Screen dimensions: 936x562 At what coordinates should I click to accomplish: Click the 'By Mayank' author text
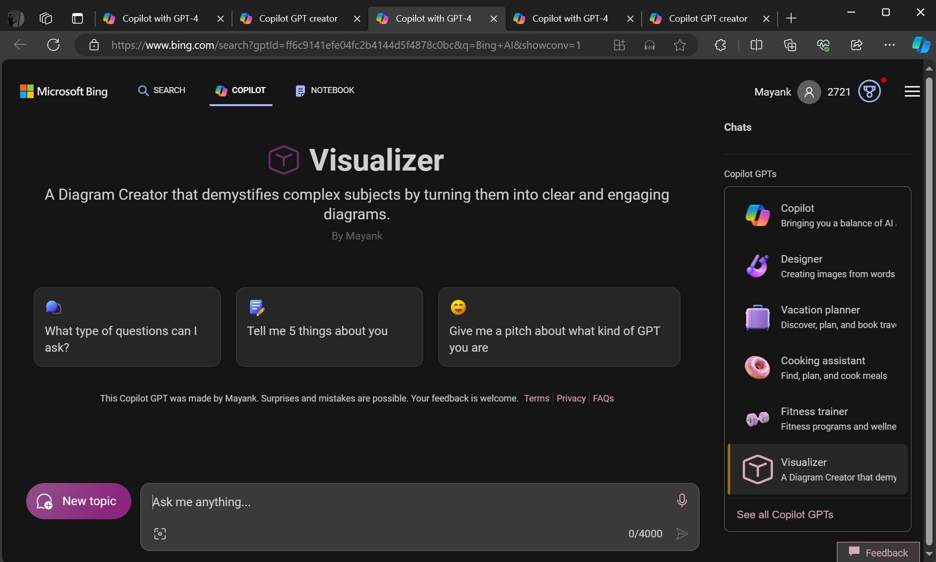point(357,236)
